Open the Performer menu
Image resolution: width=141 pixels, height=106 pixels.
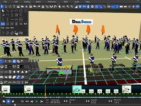tap(52, 2)
